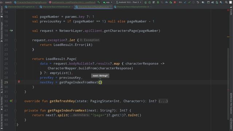Click the Git Update Project blue arrow
Viewport: 233px width, 131px height.
click(185, 2)
